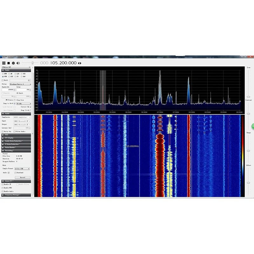Screen dimensions: 254x254
Task: Collapse the Recording panel
Action: tap(16, 150)
